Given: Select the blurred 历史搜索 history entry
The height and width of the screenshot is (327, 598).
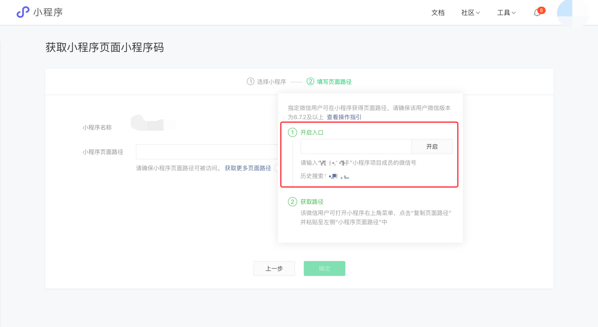Looking at the screenshot, I should point(339,176).
